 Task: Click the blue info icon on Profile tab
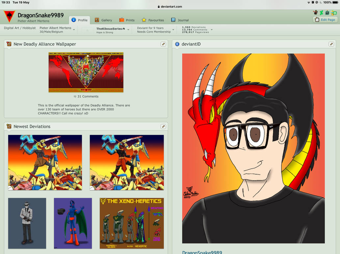(74, 20)
